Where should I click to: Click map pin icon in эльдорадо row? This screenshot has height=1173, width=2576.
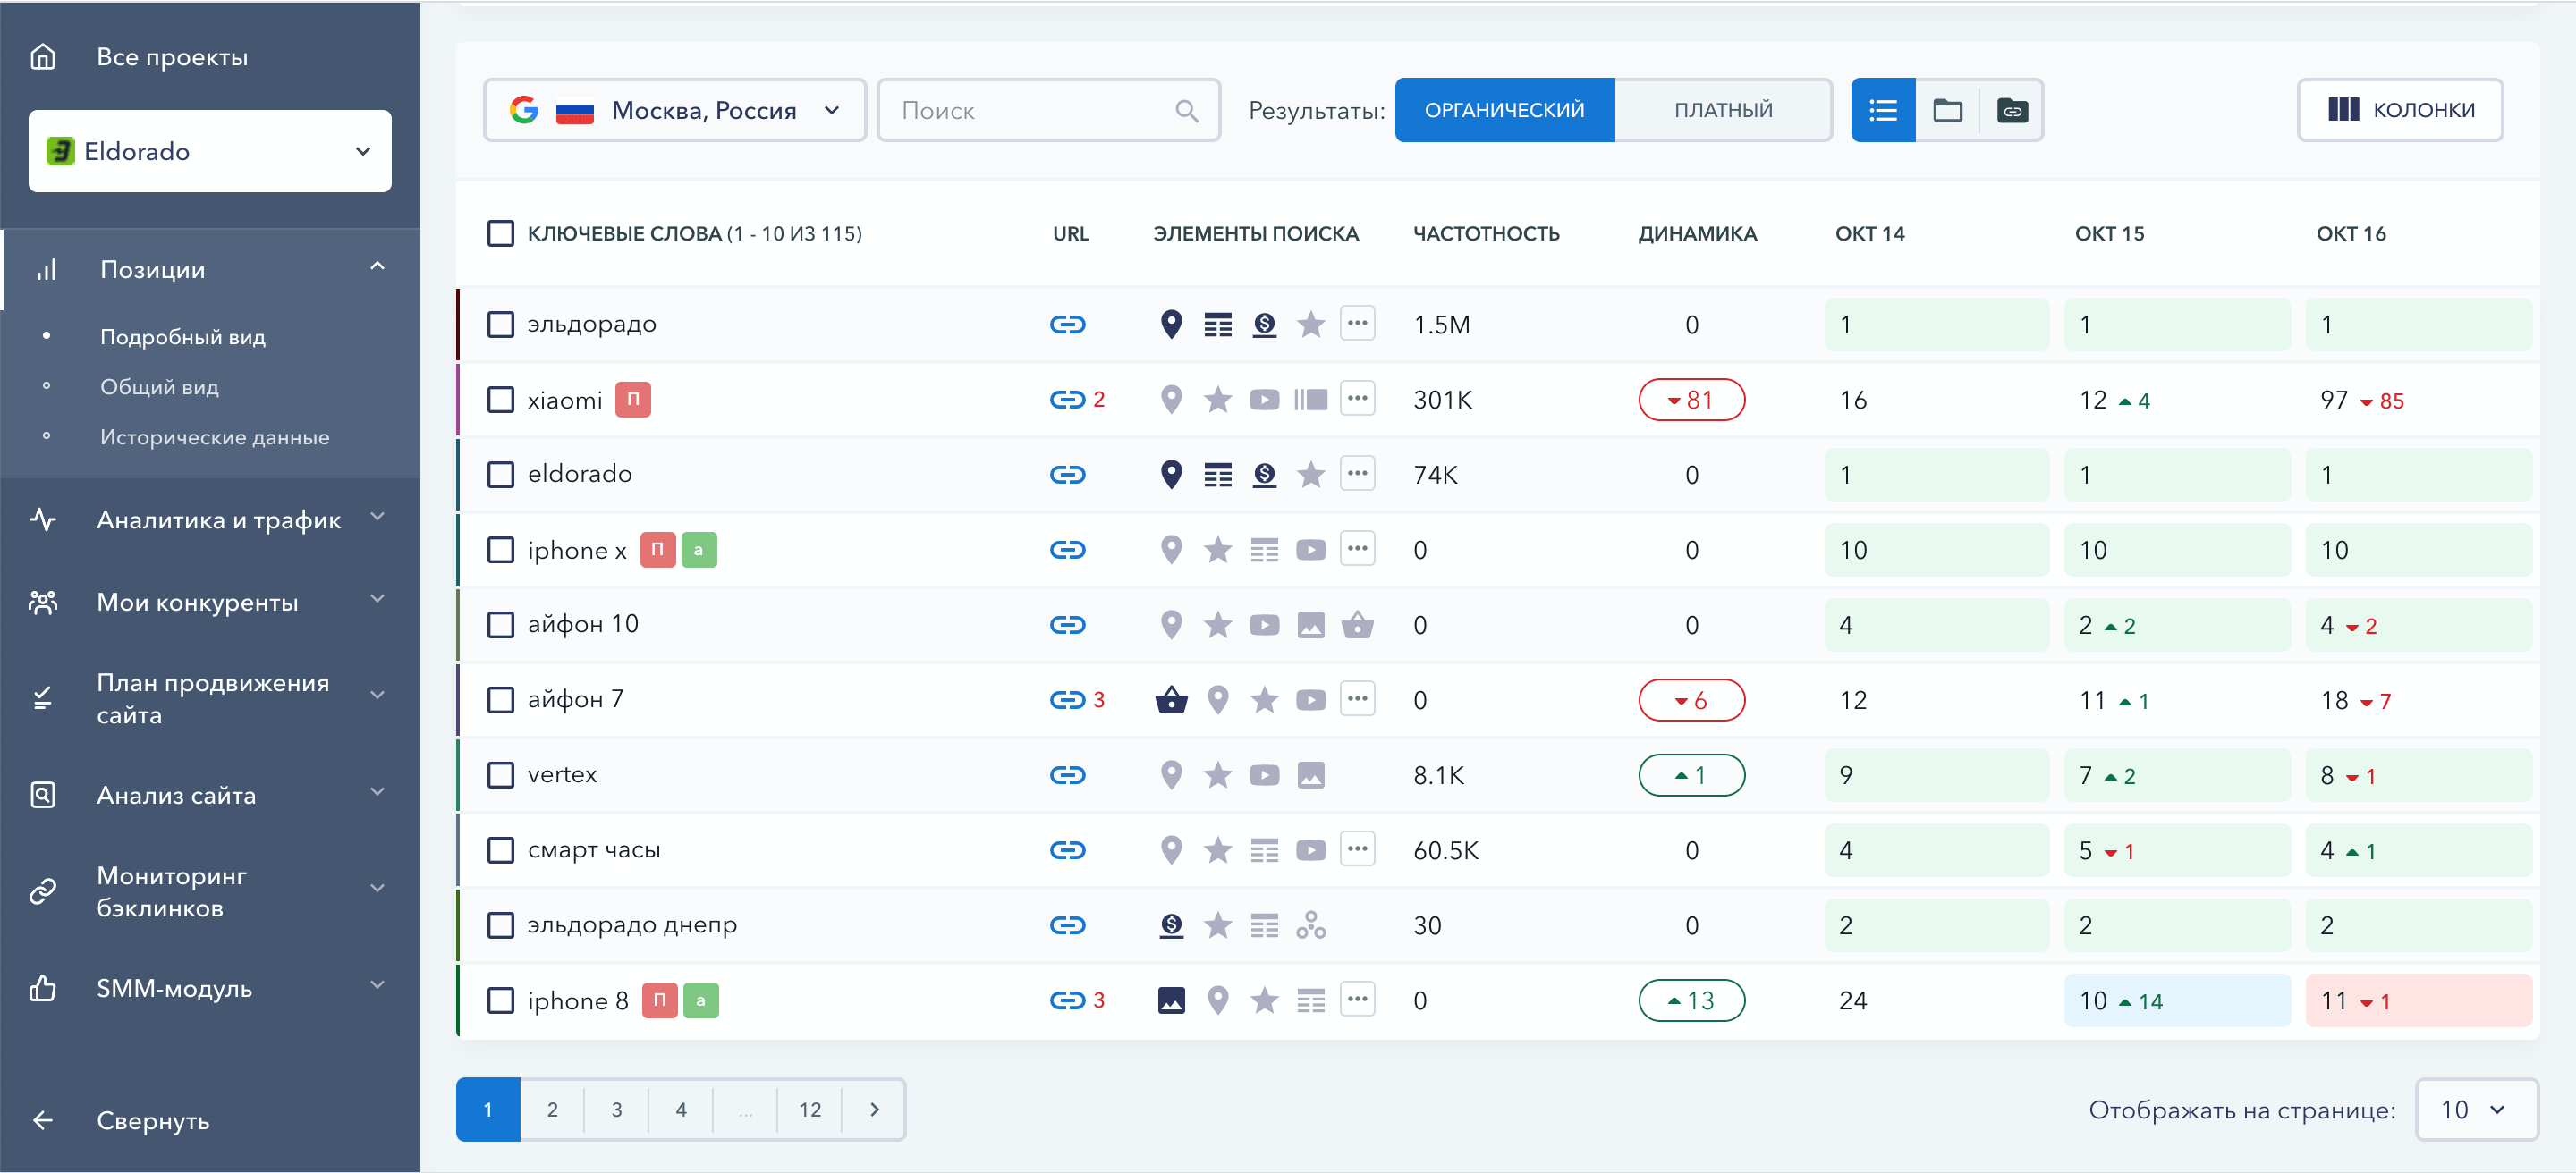click(x=1171, y=325)
